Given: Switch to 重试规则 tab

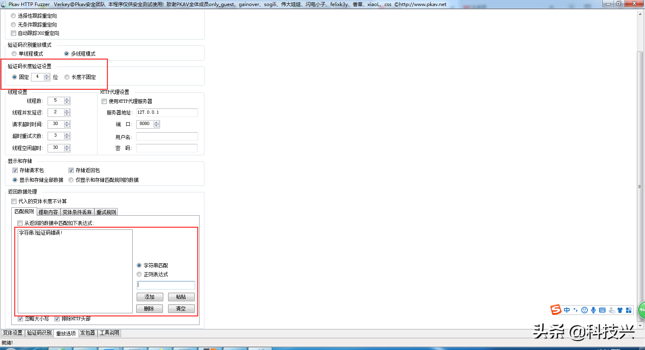Looking at the screenshot, I should (106, 212).
